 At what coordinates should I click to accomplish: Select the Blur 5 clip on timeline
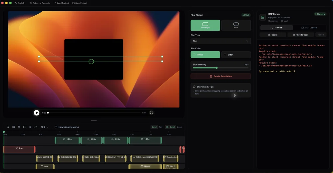[x=171, y=166]
